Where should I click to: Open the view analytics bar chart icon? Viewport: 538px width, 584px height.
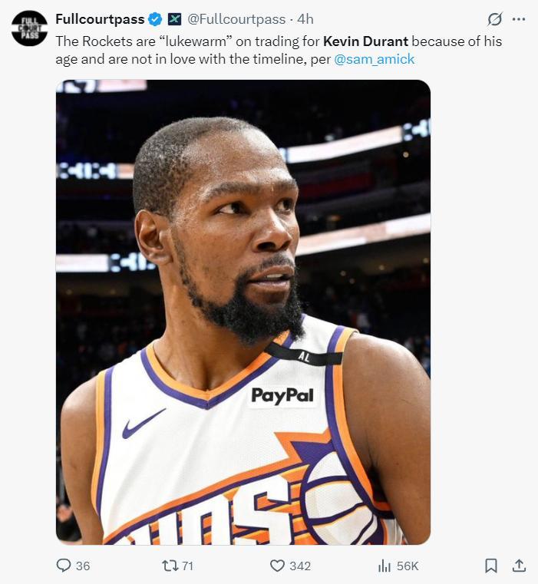tap(385, 566)
